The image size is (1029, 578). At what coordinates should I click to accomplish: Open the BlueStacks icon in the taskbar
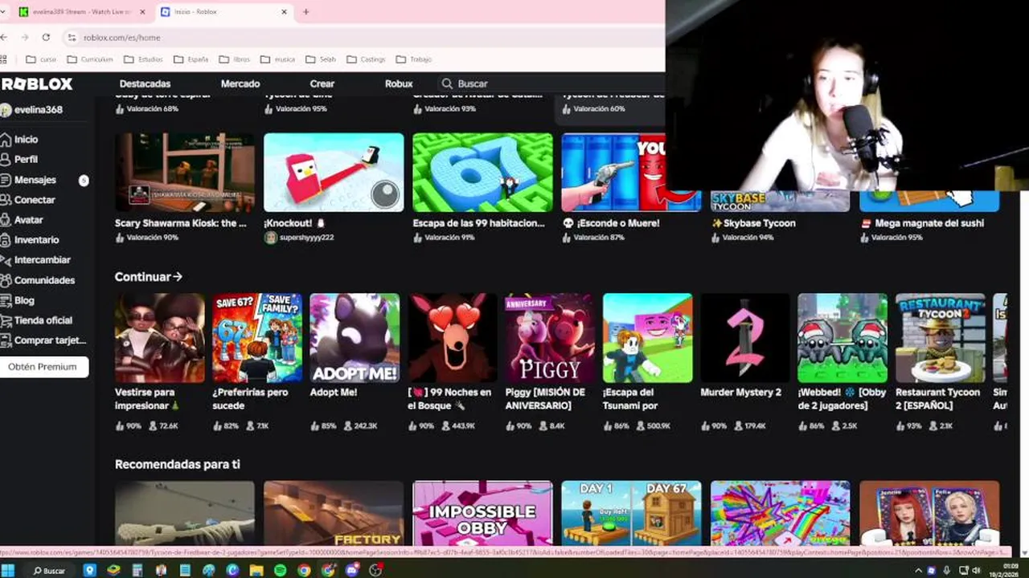113,570
